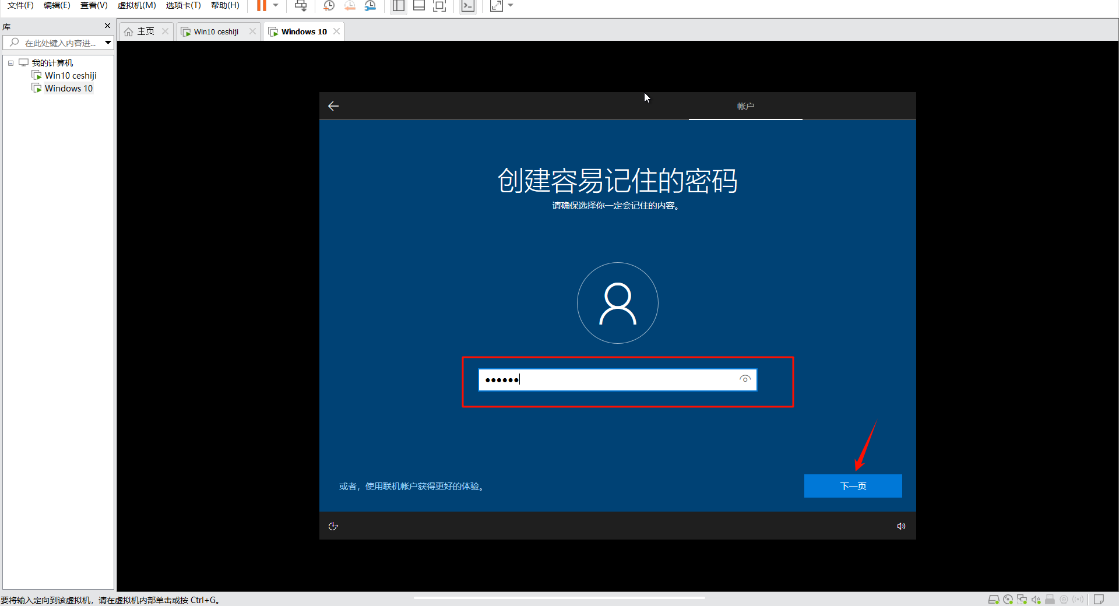
Task: Open the snapshot manager icon
Action: point(370,6)
